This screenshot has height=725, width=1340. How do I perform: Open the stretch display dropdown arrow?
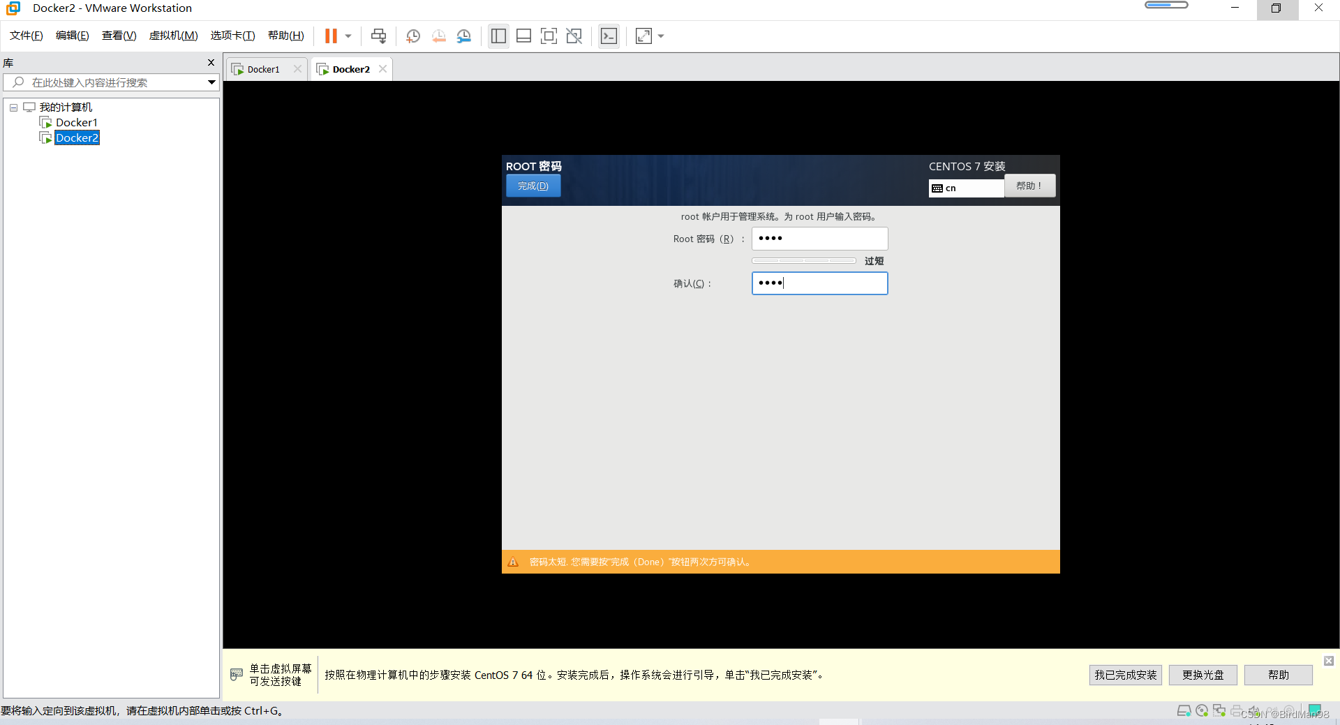pyautogui.click(x=661, y=36)
